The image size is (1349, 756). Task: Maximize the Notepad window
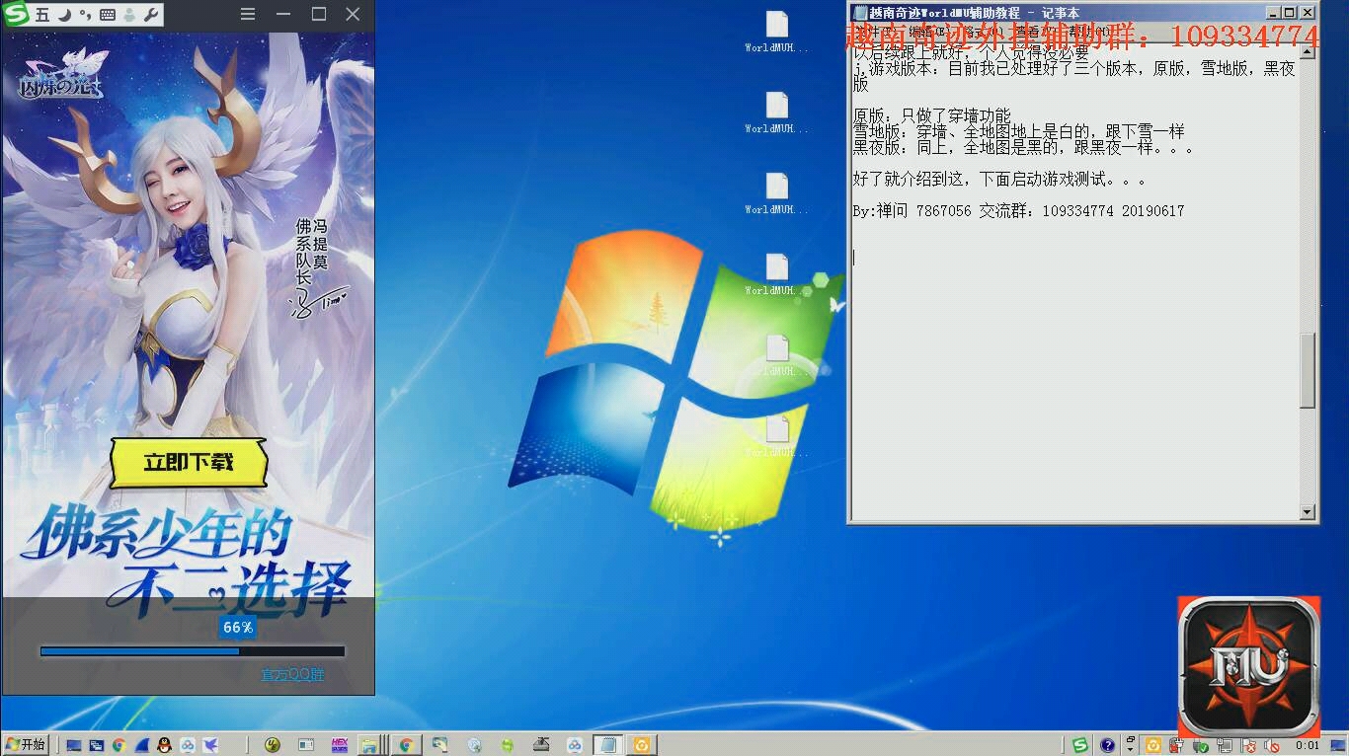tap(1291, 13)
